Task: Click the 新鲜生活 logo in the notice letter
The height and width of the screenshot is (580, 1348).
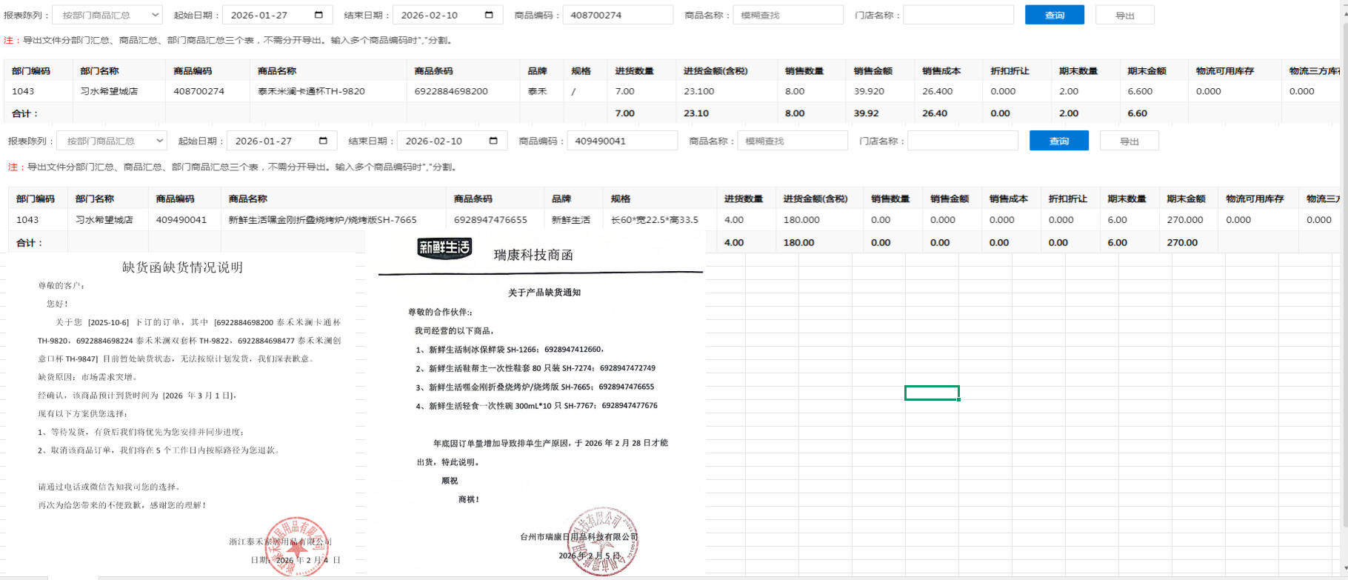Action: click(x=444, y=248)
